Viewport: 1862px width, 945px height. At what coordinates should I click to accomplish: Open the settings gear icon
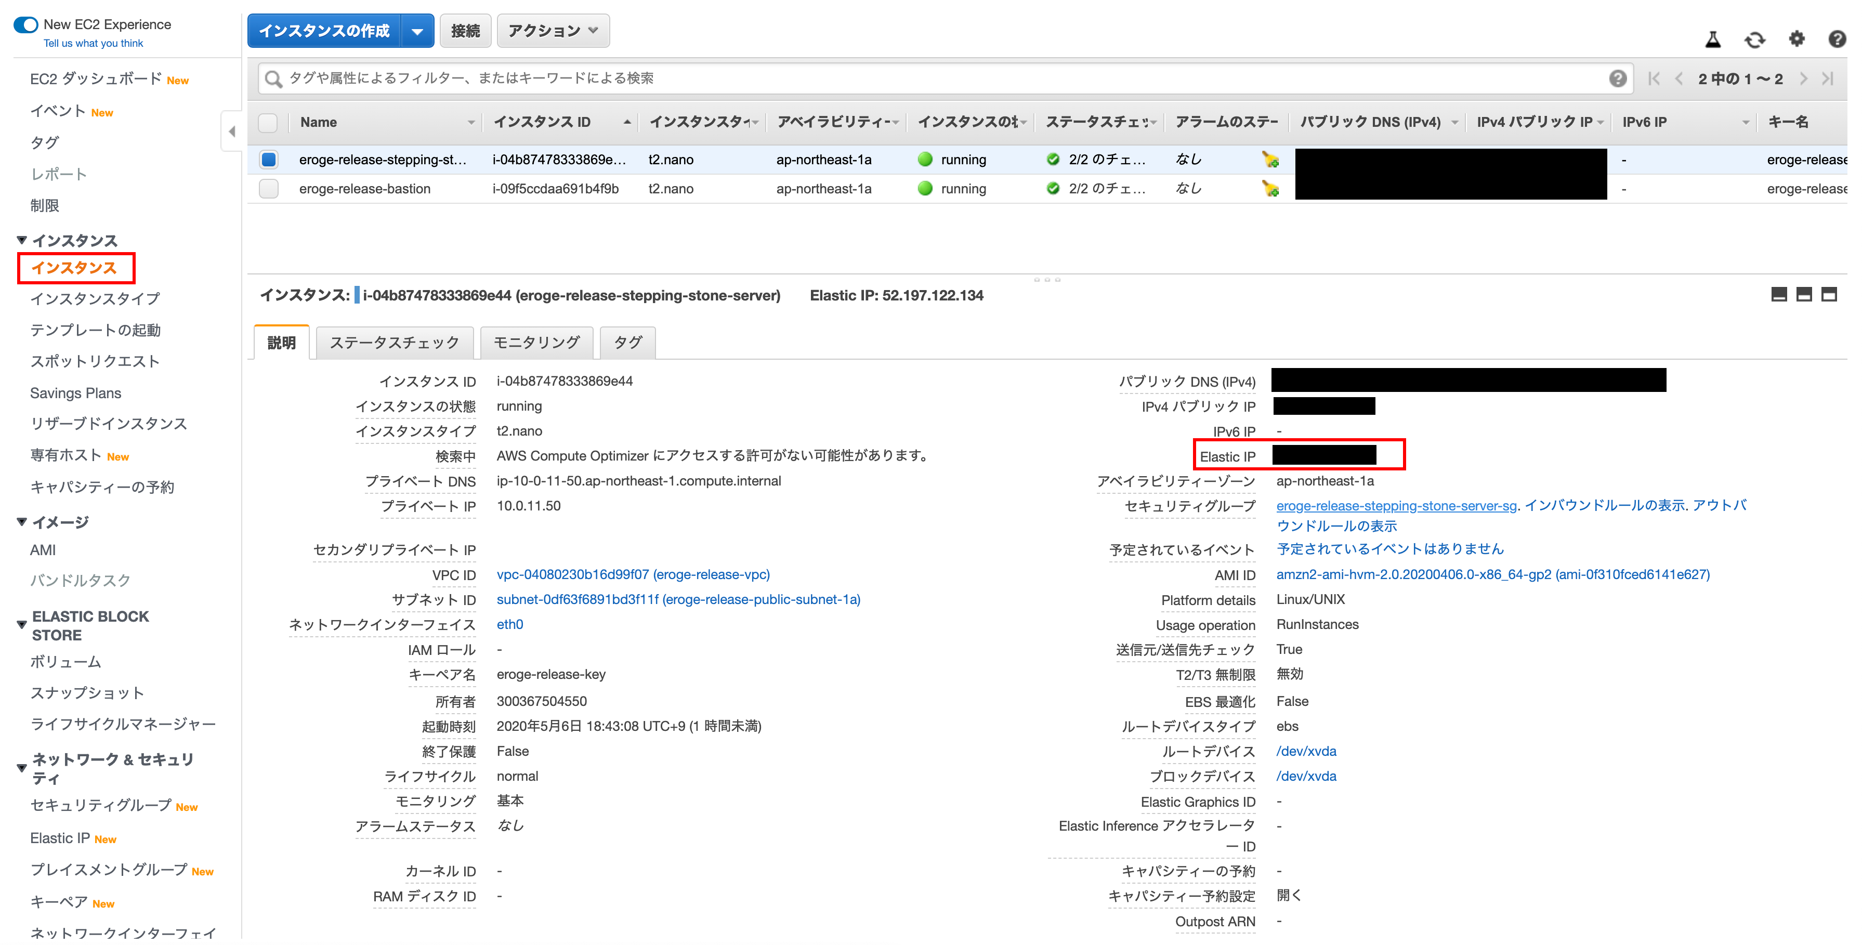[1796, 39]
